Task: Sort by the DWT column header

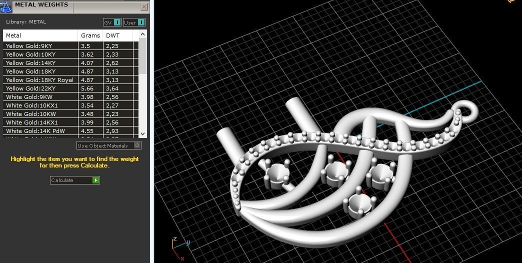Action: tap(118, 35)
